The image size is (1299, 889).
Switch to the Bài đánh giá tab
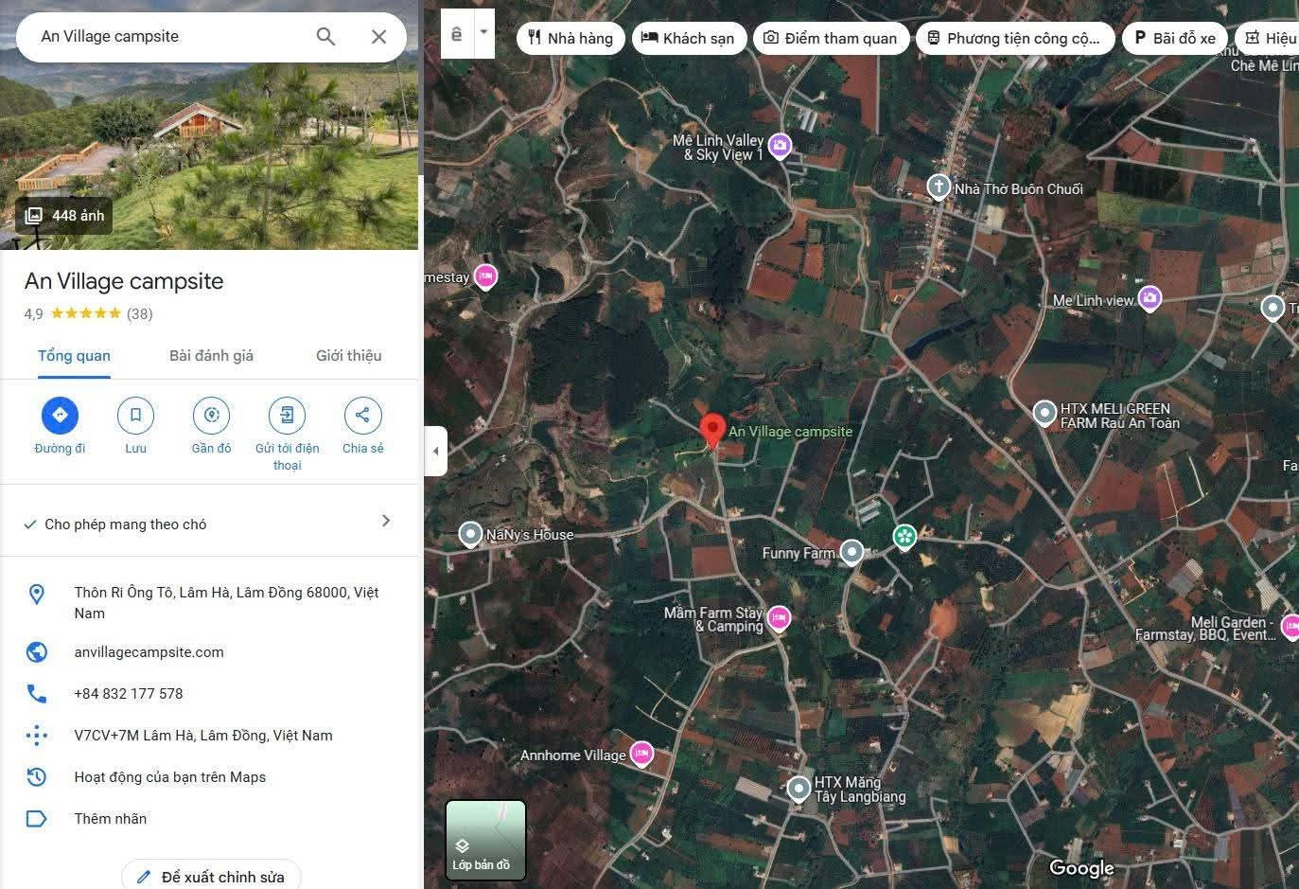click(x=211, y=356)
